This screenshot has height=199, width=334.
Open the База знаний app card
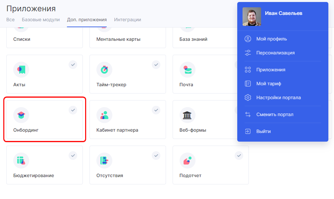point(205,38)
